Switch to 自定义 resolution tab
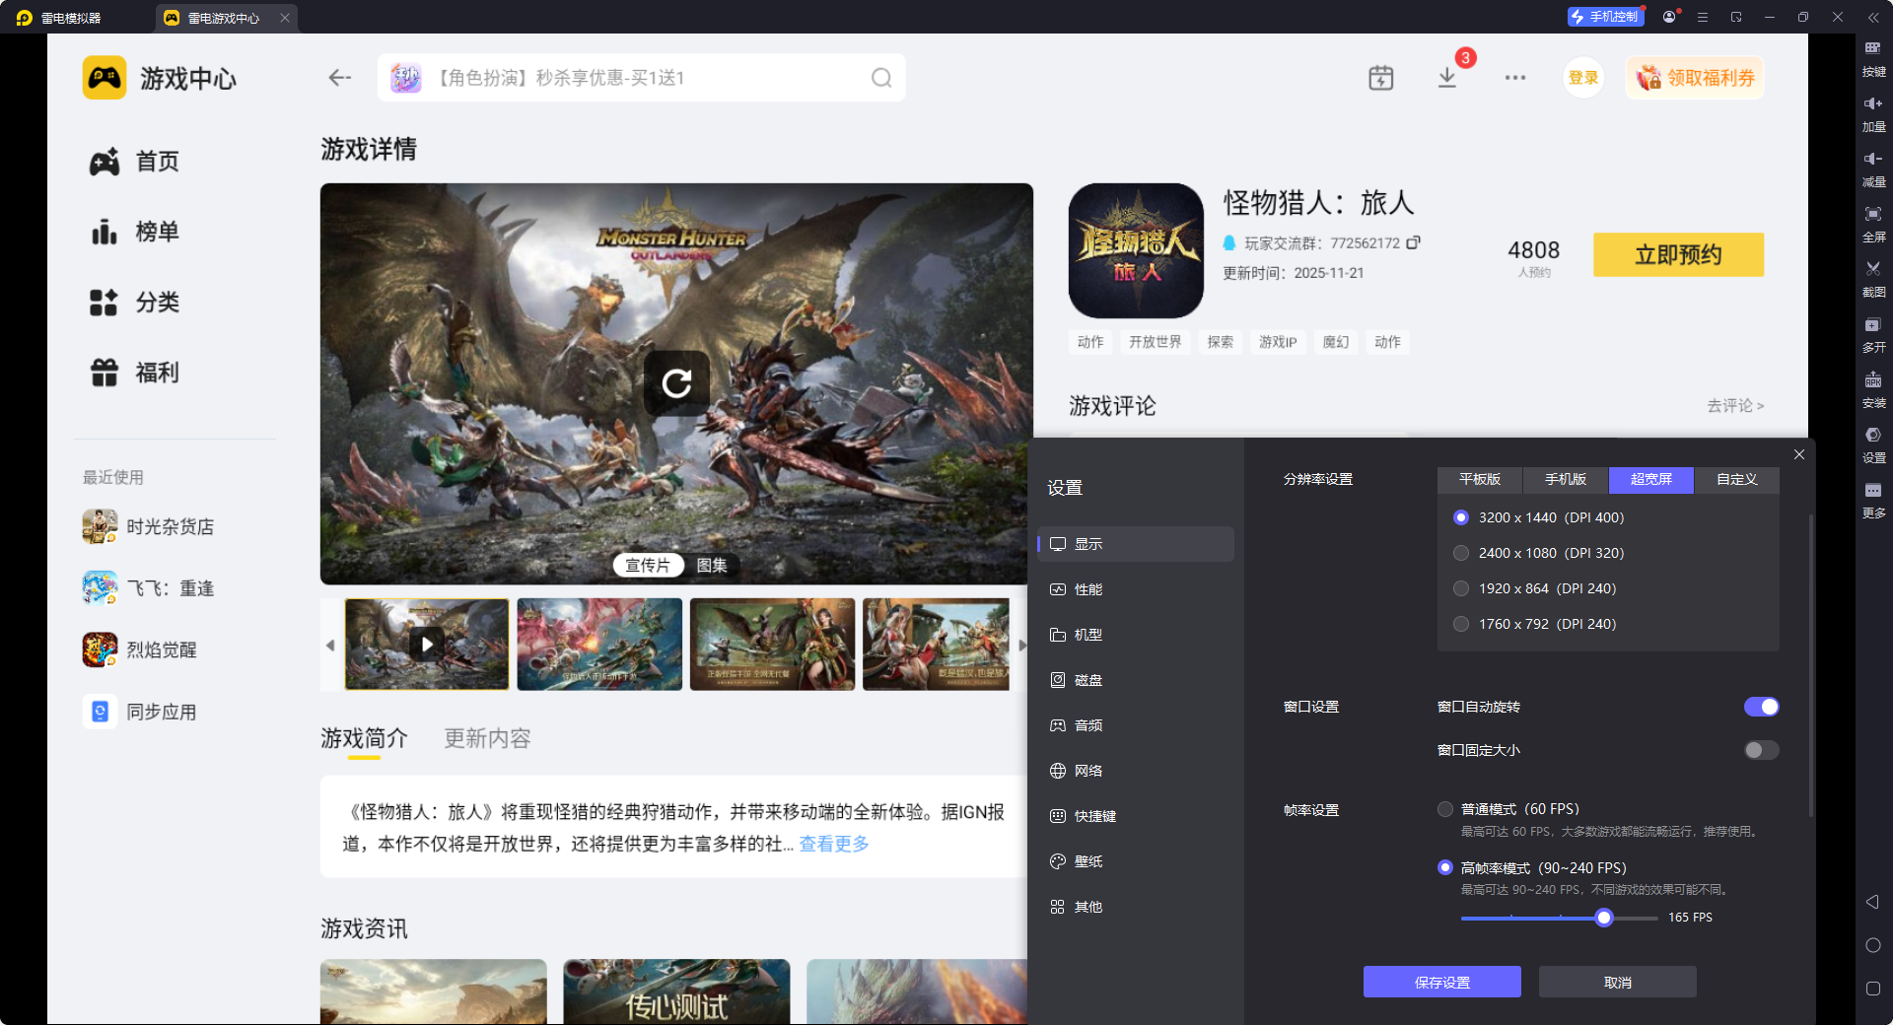Viewport: 1893px width, 1025px height. click(x=1737, y=480)
